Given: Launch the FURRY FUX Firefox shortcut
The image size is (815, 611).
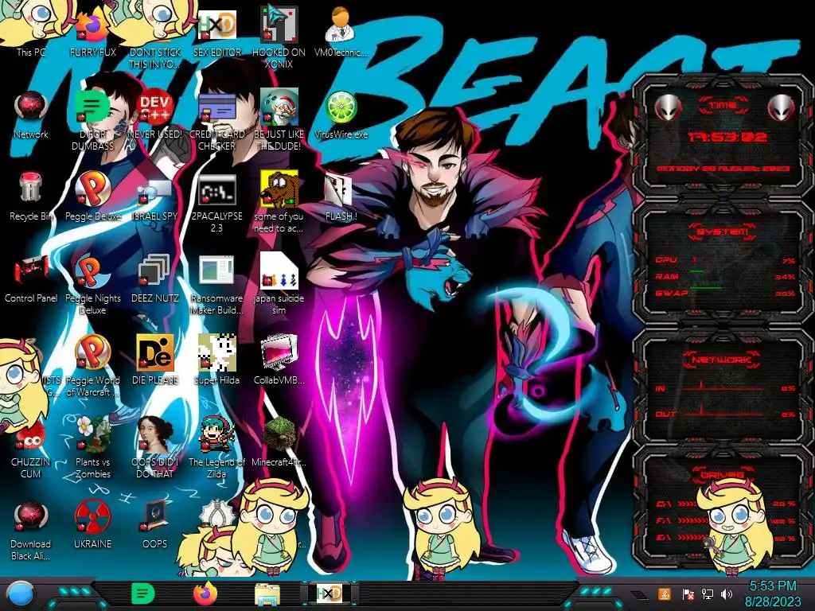Looking at the screenshot, I should click(x=92, y=31).
